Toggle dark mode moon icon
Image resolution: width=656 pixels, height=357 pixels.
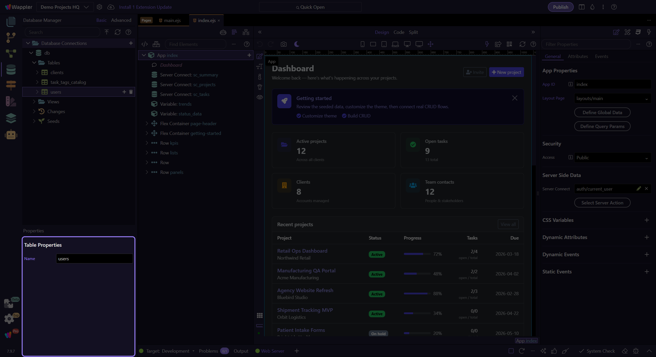(x=297, y=44)
